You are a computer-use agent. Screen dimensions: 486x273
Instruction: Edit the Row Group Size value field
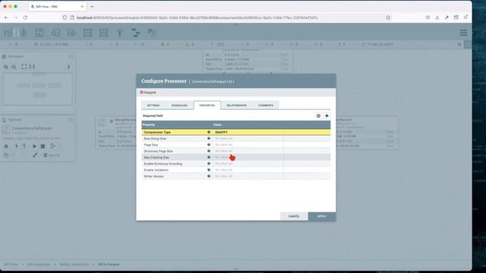[x=248, y=138]
